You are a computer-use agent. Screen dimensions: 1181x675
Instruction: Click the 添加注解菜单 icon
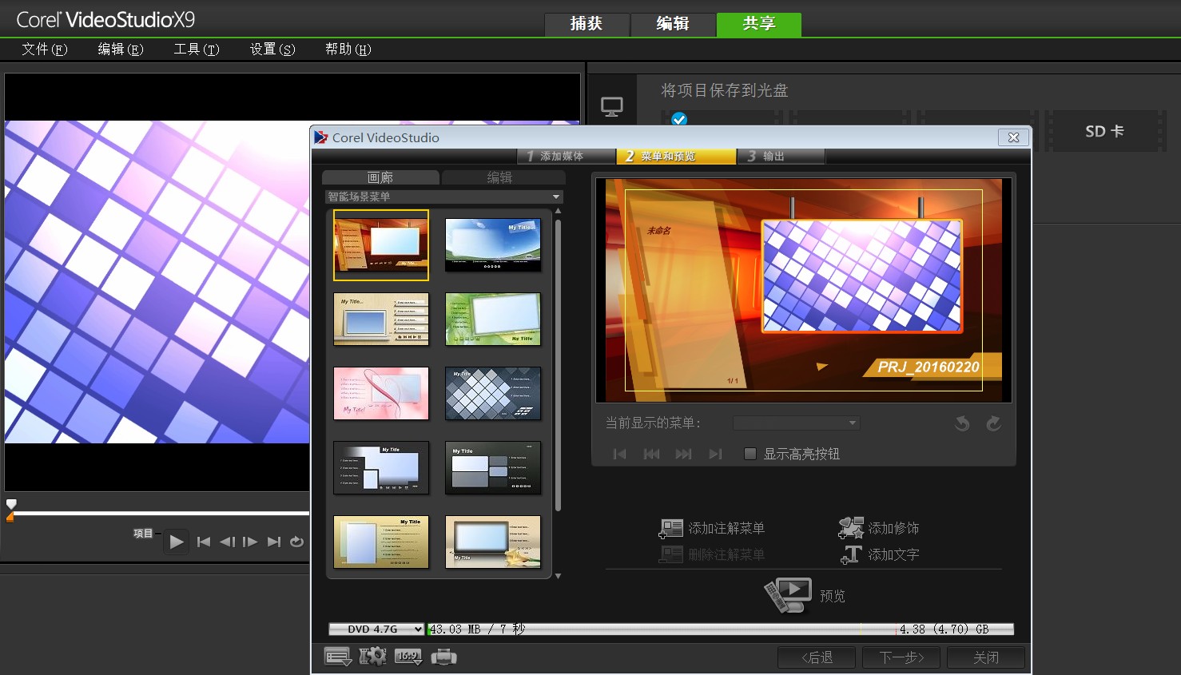[671, 528]
